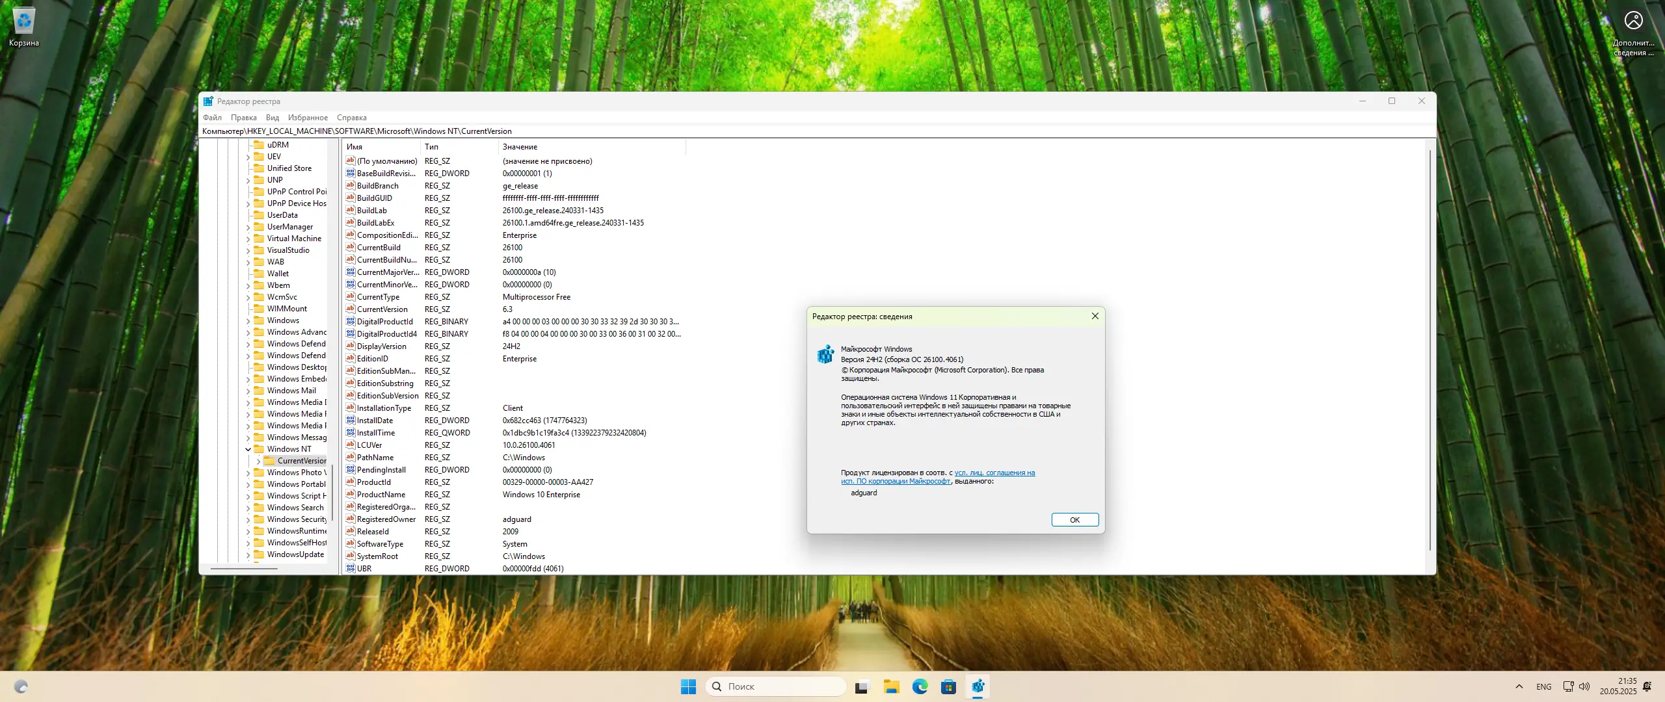The image size is (1665, 702).
Task: Click the Microsoft Edge taskbar icon
Action: pyautogui.click(x=920, y=686)
